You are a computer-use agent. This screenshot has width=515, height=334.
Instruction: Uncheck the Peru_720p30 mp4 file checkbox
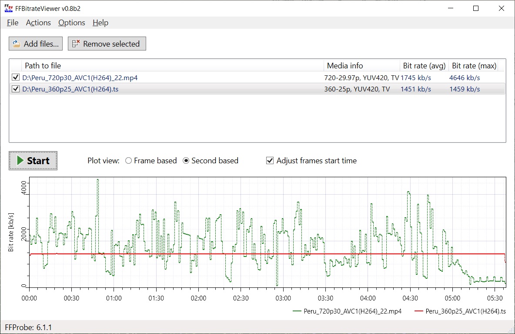tap(16, 78)
